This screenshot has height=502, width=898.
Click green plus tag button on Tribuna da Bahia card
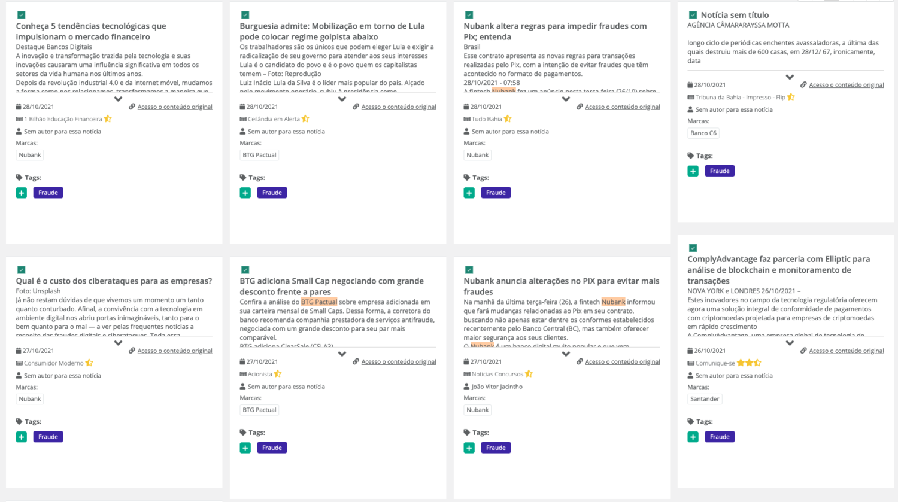(693, 171)
